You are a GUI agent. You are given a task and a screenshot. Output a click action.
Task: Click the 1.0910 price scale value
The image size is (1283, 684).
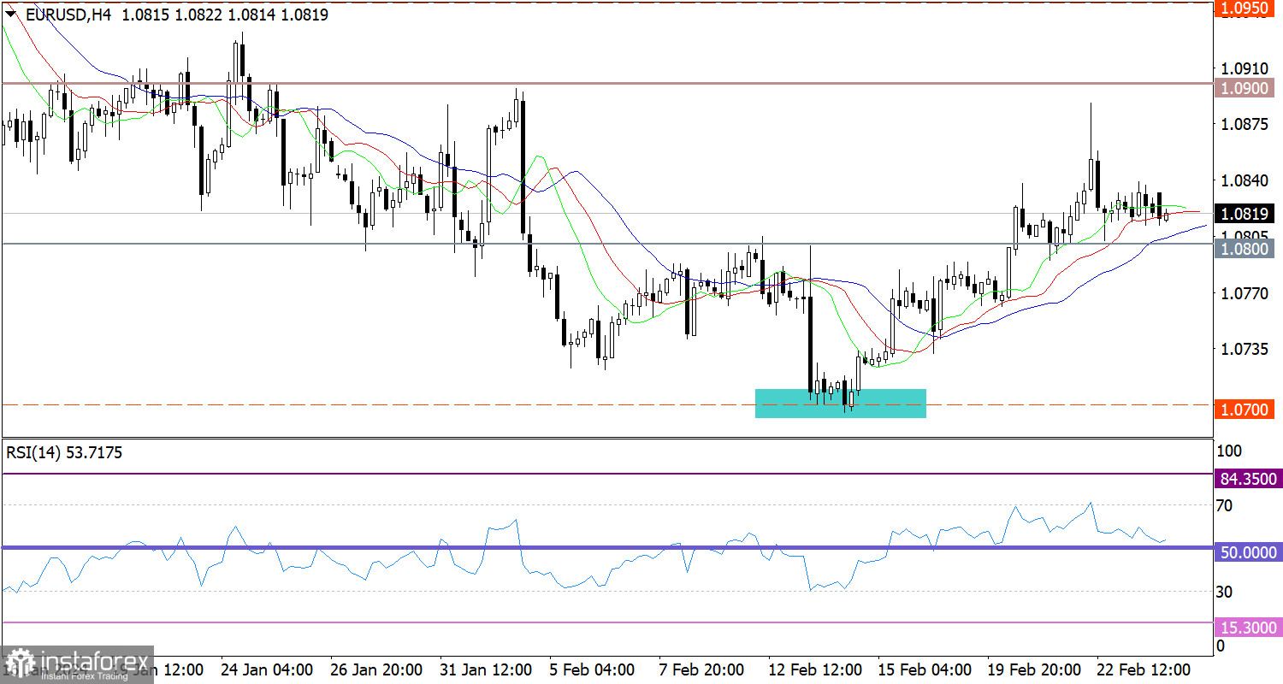[x=1246, y=68]
